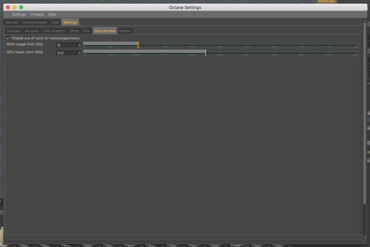The image size is (370, 247).
Task: Open the Devices sub-tab
Action: pyautogui.click(x=14, y=31)
